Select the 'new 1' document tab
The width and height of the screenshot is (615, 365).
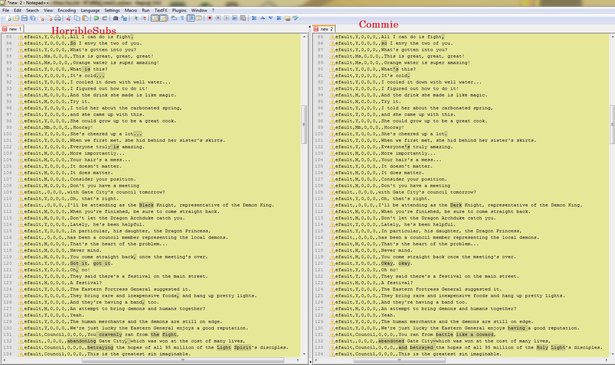click(x=13, y=29)
